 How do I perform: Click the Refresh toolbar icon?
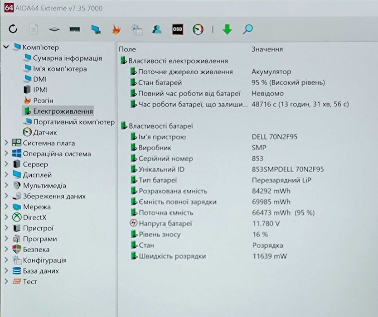coord(13,29)
